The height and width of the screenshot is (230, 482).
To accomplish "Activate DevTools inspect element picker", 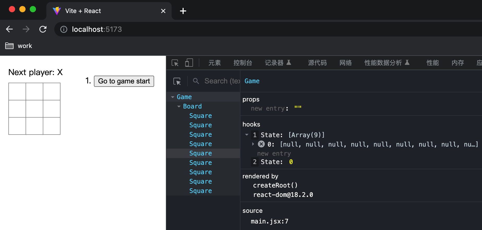I will 175,63.
